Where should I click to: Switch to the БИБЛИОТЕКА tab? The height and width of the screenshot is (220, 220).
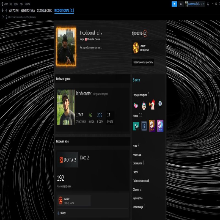pyautogui.click(x=28, y=10)
